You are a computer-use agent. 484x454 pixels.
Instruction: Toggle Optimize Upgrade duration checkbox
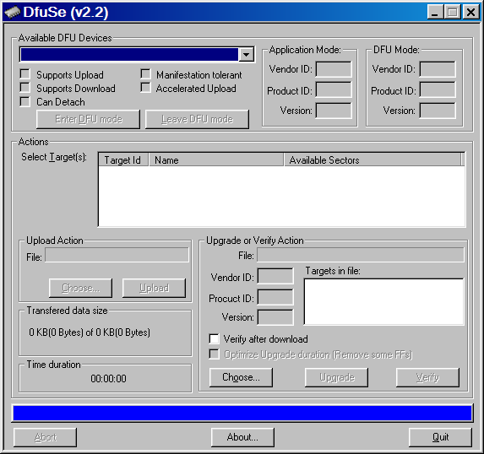point(215,354)
